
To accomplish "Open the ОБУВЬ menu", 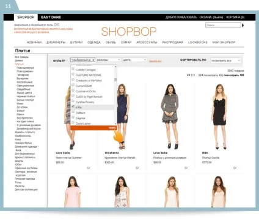I will [111, 43].
